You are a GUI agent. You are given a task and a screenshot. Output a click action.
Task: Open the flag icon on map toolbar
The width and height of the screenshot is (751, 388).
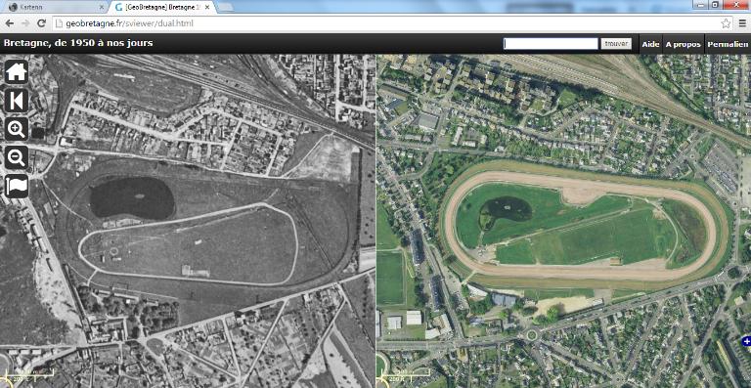[x=17, y=186]
